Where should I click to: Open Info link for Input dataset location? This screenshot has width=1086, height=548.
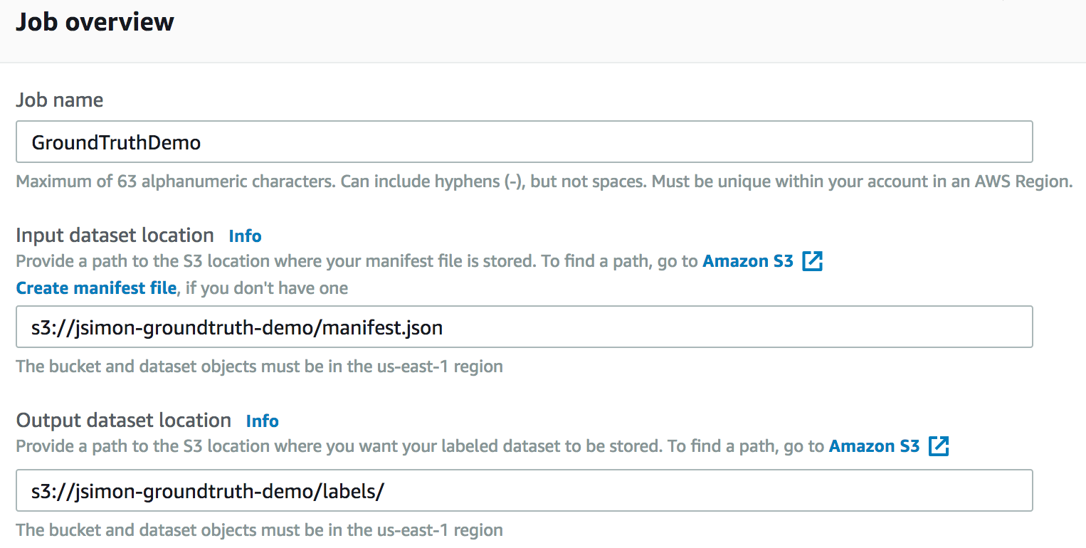click(x=245, y=236)
